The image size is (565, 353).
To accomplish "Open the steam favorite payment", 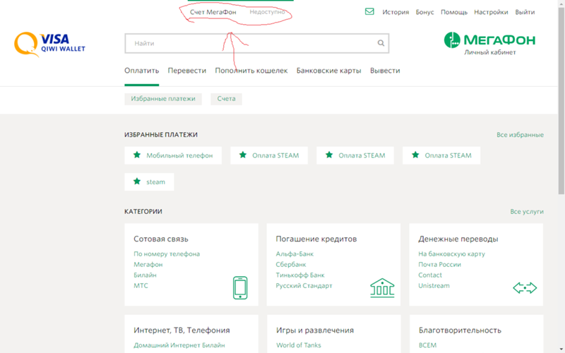I will point(149,181).
